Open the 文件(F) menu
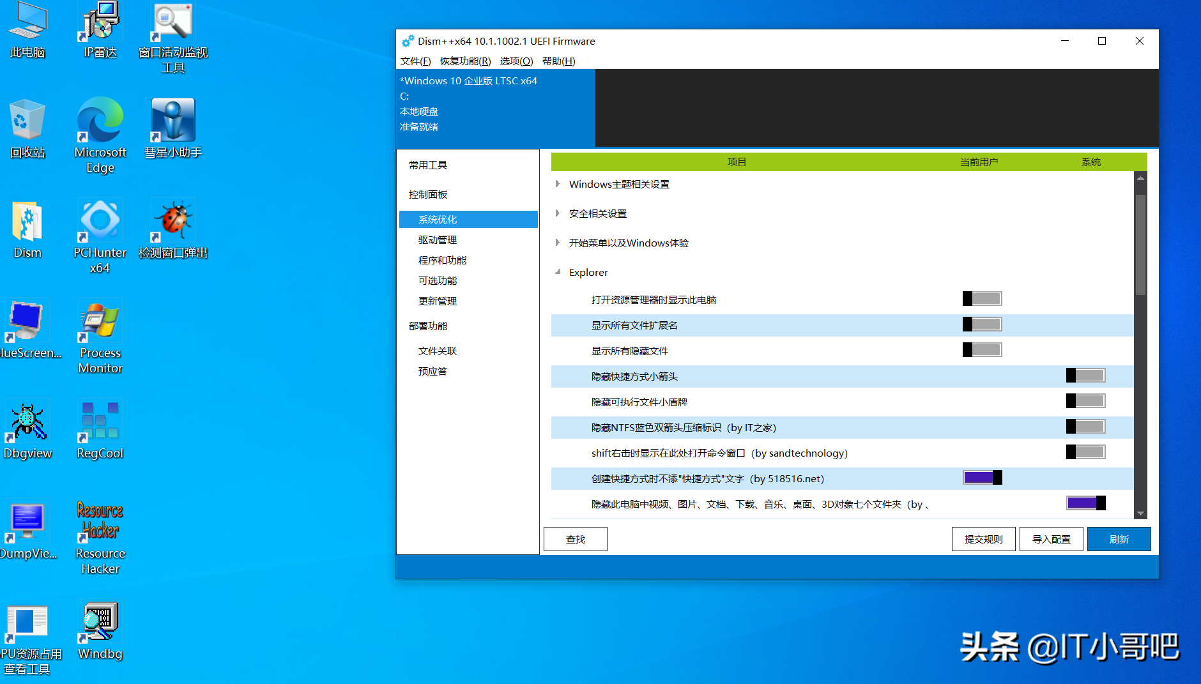Image resolution: width=1201 pixels, height=684 pixels. [x=415, y=61]
